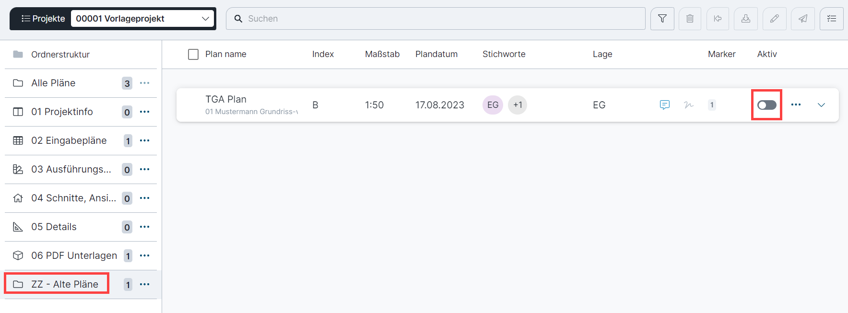Click the +1 more keywords badge
Image resolution: width=848 pixels, height=313 pixels.
(518, 105)
